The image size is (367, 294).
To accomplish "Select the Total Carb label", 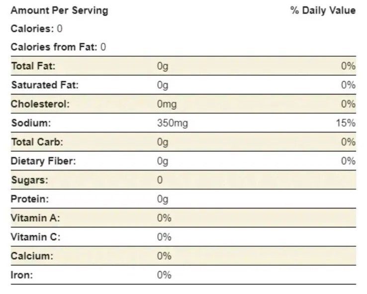I will click(x=37, y=142).
